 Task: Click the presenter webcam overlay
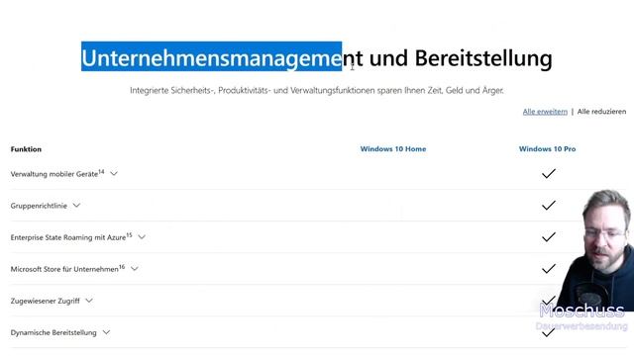pyautogui.click(x=595, y=250)
